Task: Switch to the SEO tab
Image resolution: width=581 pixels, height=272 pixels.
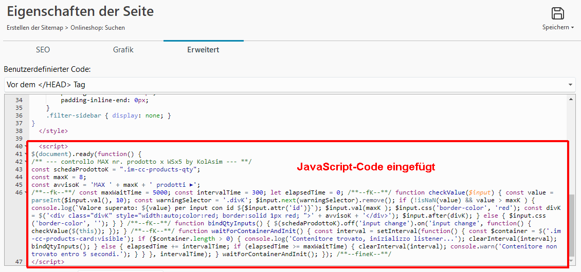Action: 43,50
